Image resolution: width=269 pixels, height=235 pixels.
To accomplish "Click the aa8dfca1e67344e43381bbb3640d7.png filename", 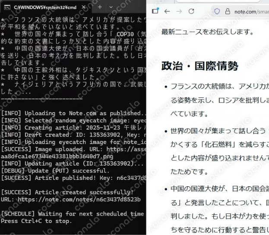I will coord(57,157).
